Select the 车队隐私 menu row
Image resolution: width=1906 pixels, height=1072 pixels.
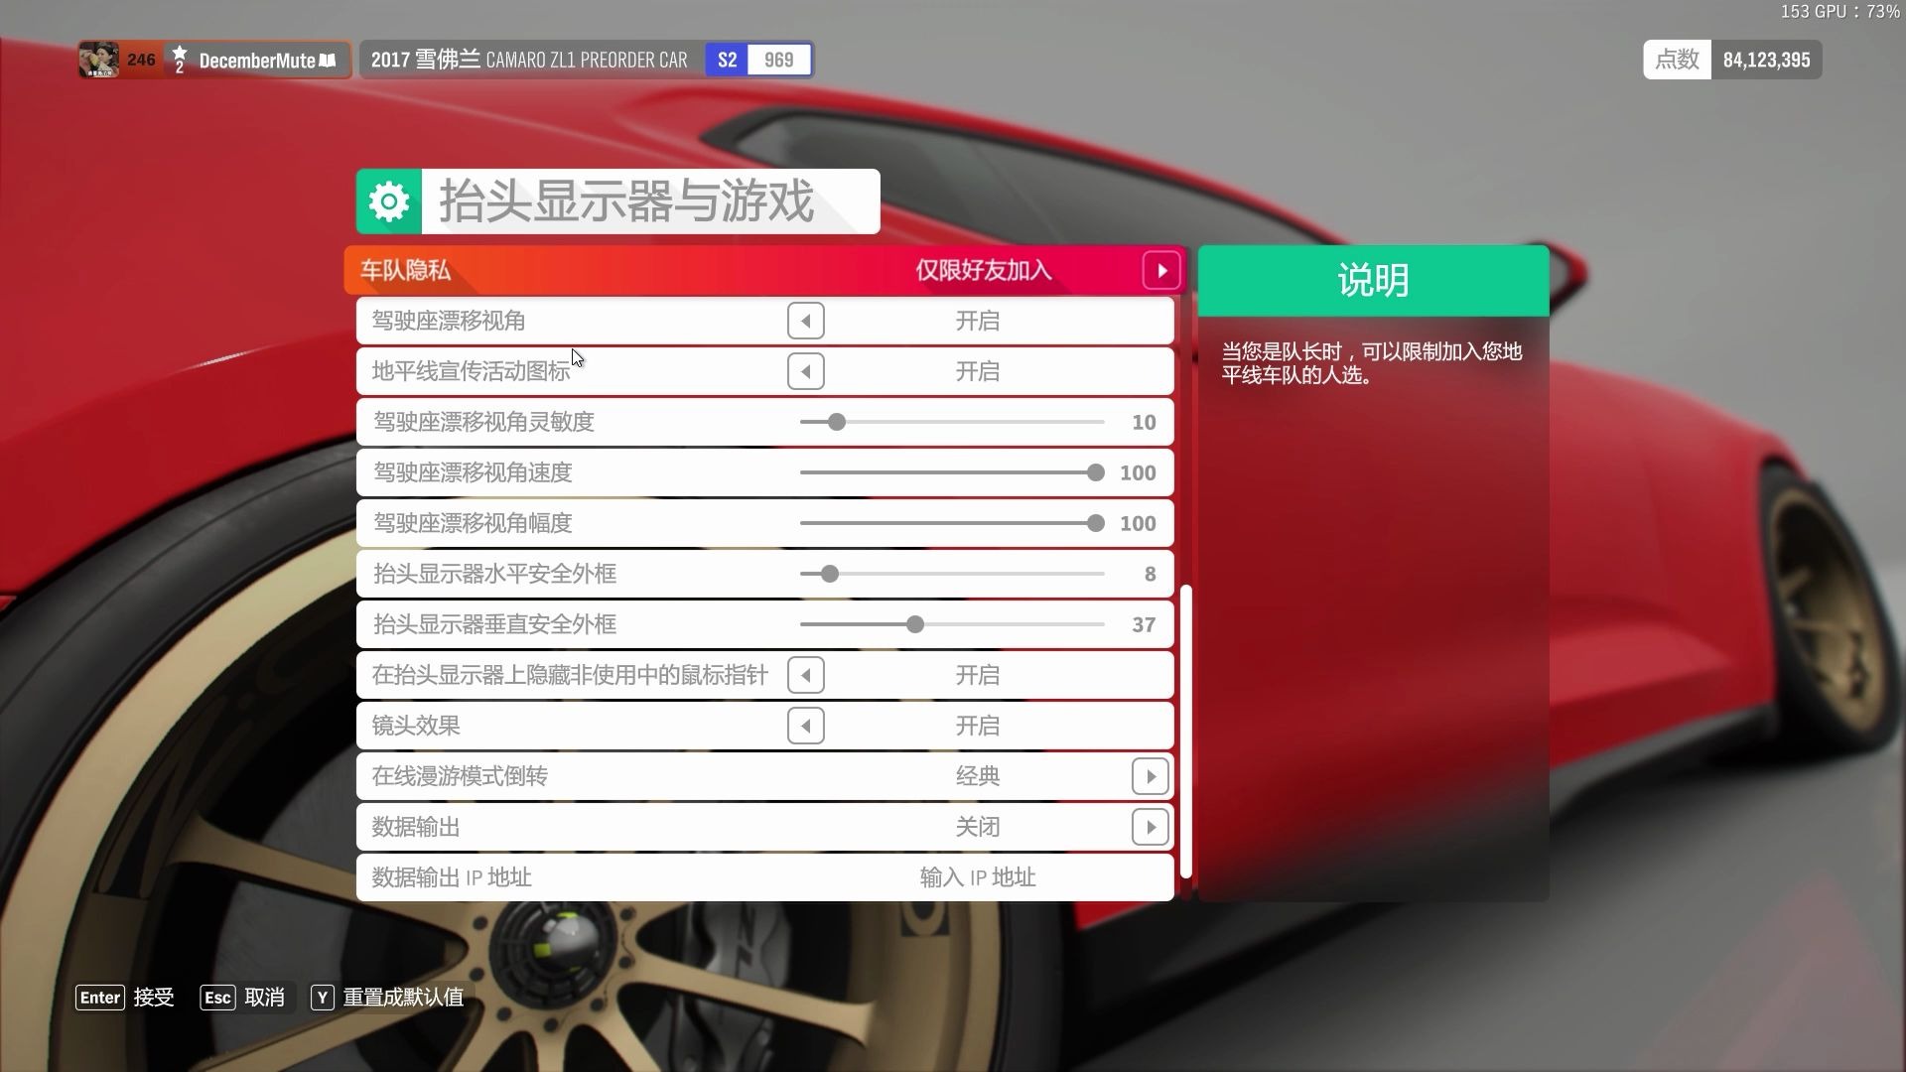[x=765, y=270]
